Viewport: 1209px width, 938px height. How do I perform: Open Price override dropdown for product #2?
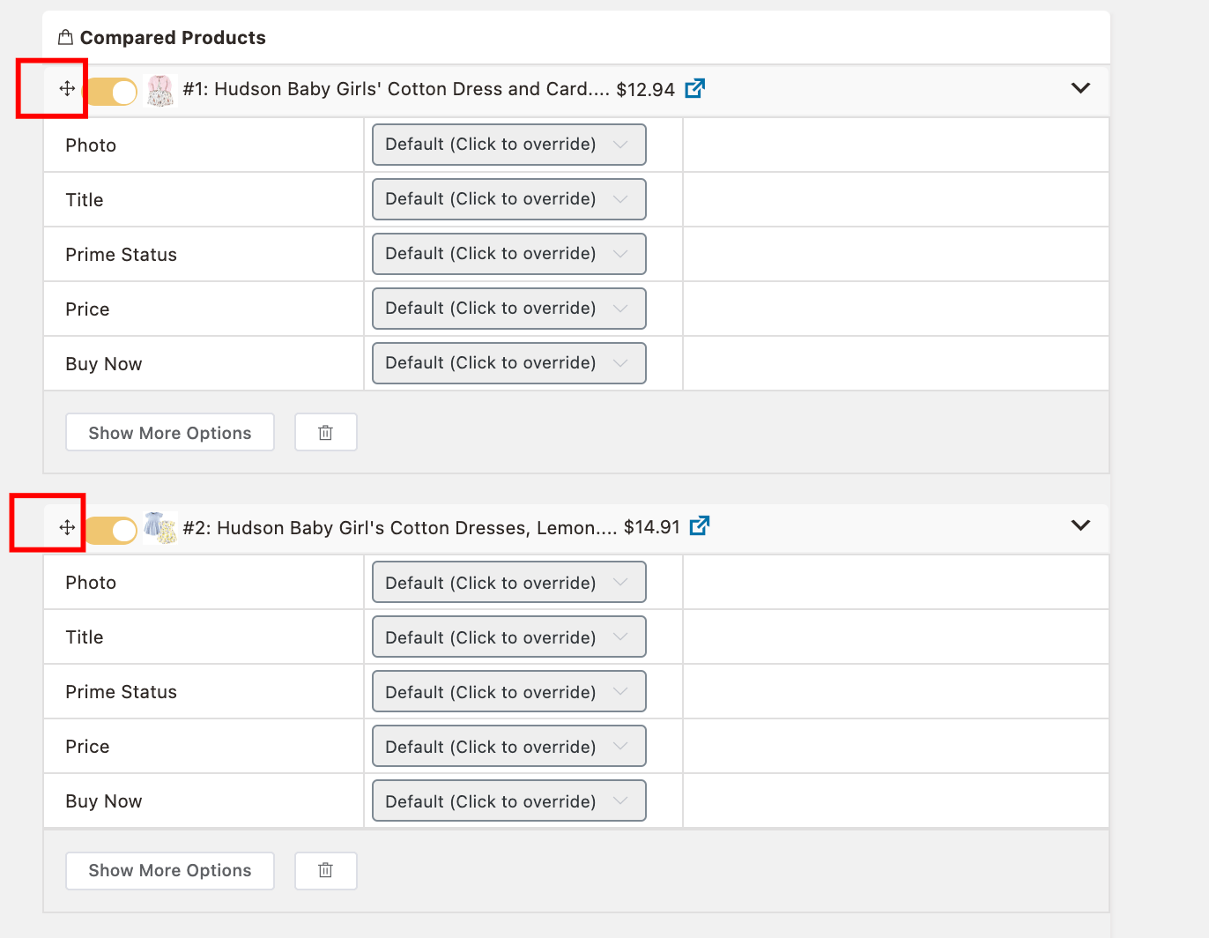(x=509, y=746)
